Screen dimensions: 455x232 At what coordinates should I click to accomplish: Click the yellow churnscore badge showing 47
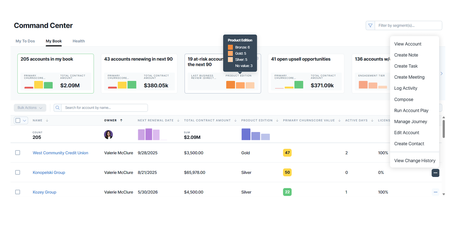pyautogui.click(x=287, y=153)
